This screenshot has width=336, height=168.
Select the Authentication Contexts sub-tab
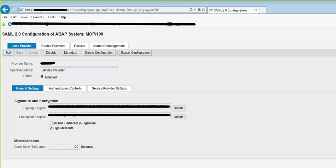(65, 88)
